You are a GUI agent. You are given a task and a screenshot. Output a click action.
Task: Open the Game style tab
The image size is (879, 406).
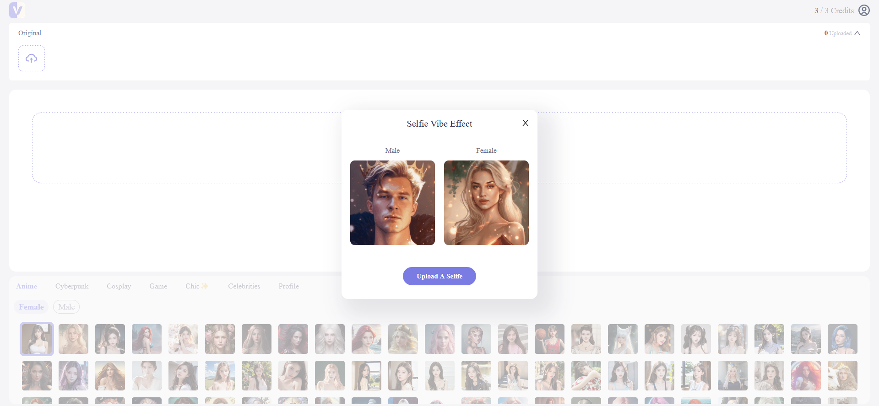(x=158, y=286)
